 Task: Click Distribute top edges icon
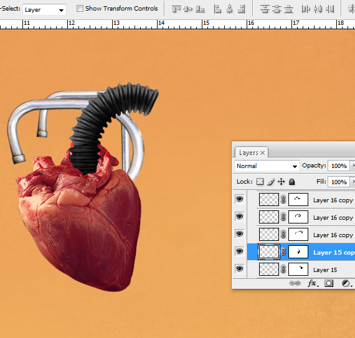pos(265,9)
